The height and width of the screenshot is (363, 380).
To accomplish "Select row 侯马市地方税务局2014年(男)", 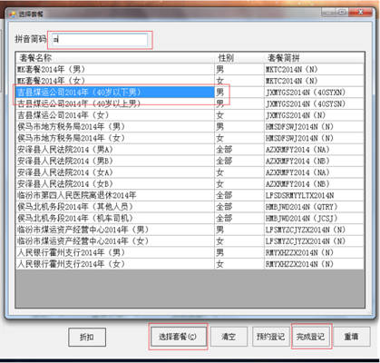I will coord(190,127).
